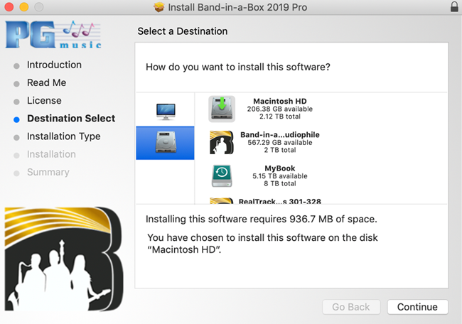The height and width of the screenshot is (324, 462).
Task: Select the highlighted hard disk category icon
Action: point(166,143)
